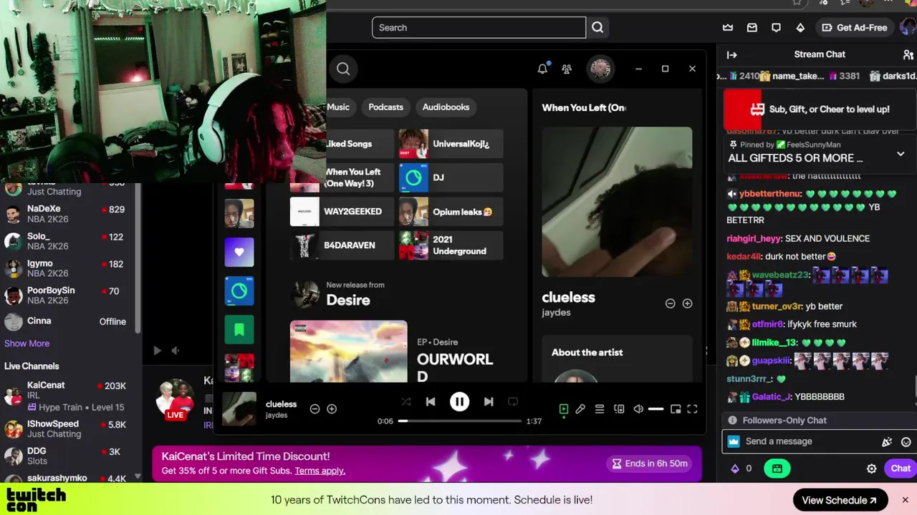This screenshot has width=917, height=515.
Task: Seek within Spotify song progress bar
Action: pos(460,421)
